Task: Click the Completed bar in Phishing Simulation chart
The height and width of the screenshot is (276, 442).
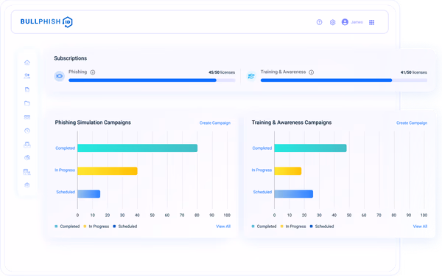Action: tap(137, 148)
